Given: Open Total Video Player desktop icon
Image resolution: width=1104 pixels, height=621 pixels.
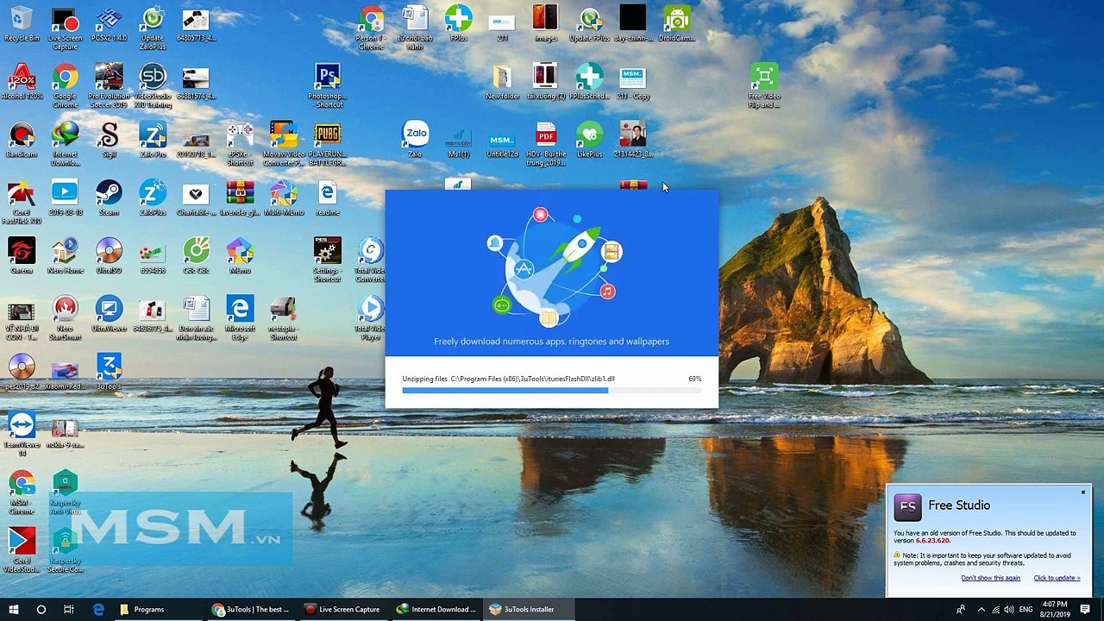Looking at the screenshot, I should tap(371, 318).
